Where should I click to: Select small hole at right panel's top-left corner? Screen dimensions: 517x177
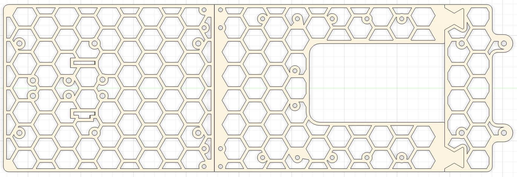221,10
